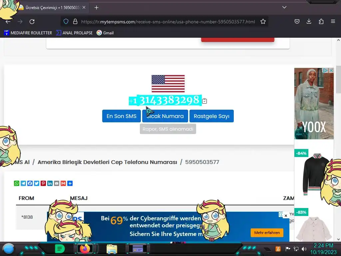Share via the Twitter icon
The width and height of the screenshot is (341, 256).
tap(37, 183)
